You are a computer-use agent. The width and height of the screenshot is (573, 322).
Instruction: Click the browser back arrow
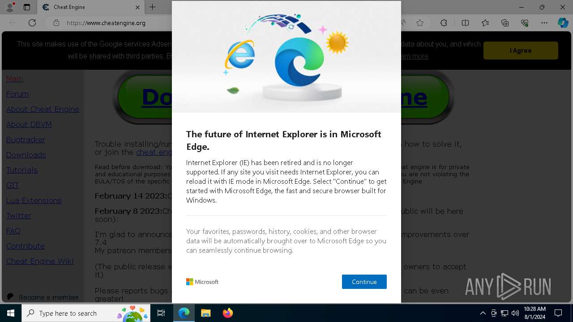click(x=13, y=23)
